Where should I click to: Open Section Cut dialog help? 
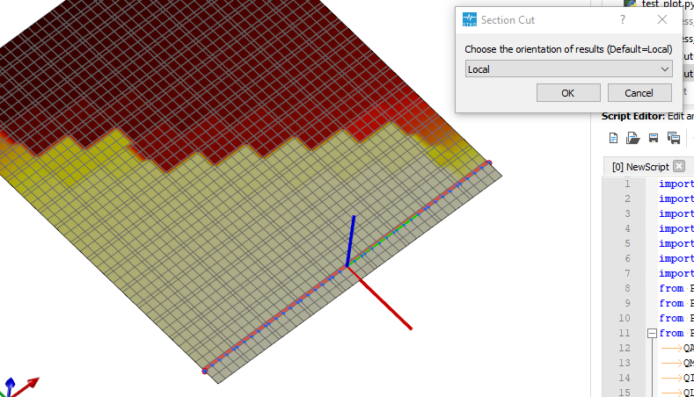pyautogui.click(x=623, y=19)
